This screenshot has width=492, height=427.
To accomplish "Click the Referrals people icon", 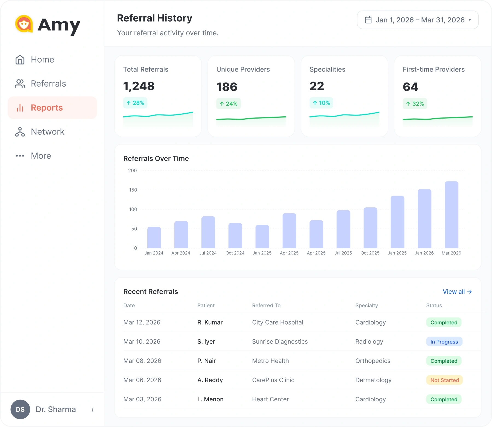I will 20,84.
